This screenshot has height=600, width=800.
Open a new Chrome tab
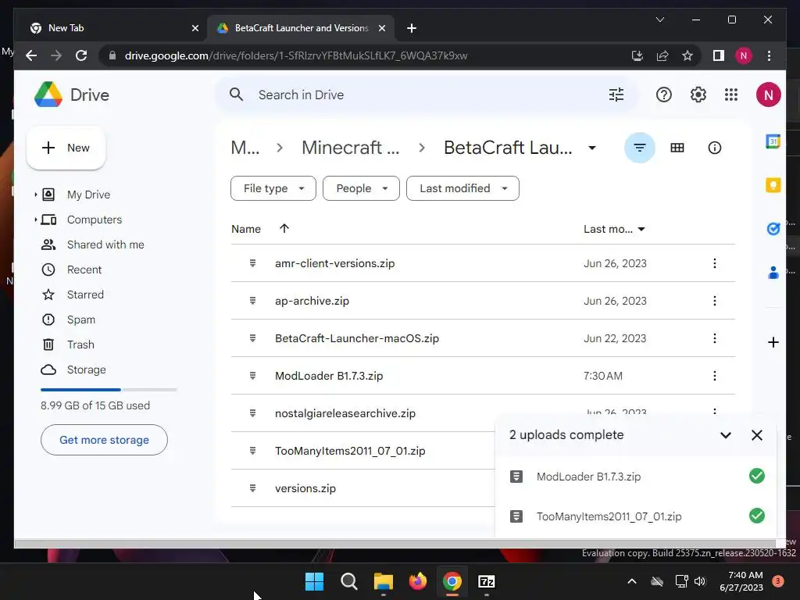pyautogui.click(x=412, y=28)
